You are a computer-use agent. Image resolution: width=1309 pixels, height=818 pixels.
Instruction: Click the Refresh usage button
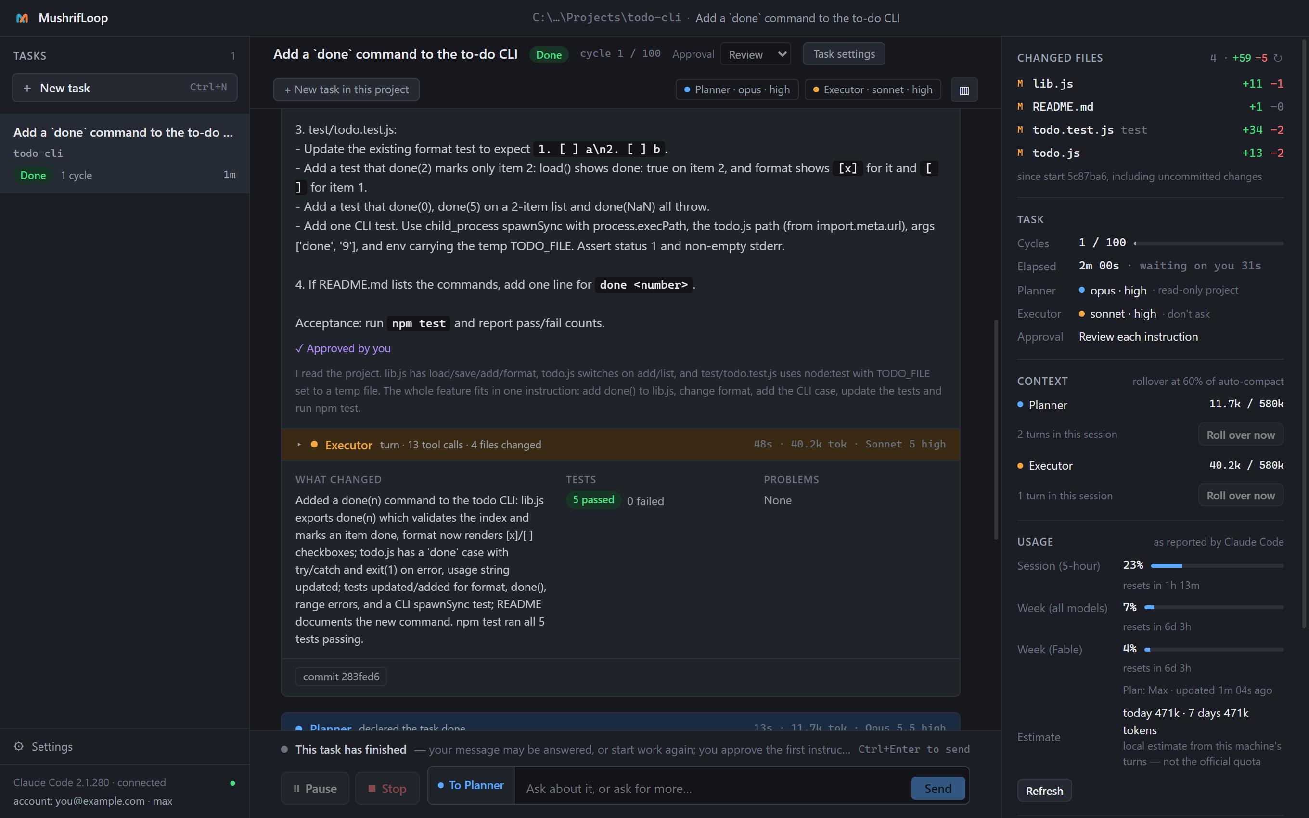click(1044, 791)
